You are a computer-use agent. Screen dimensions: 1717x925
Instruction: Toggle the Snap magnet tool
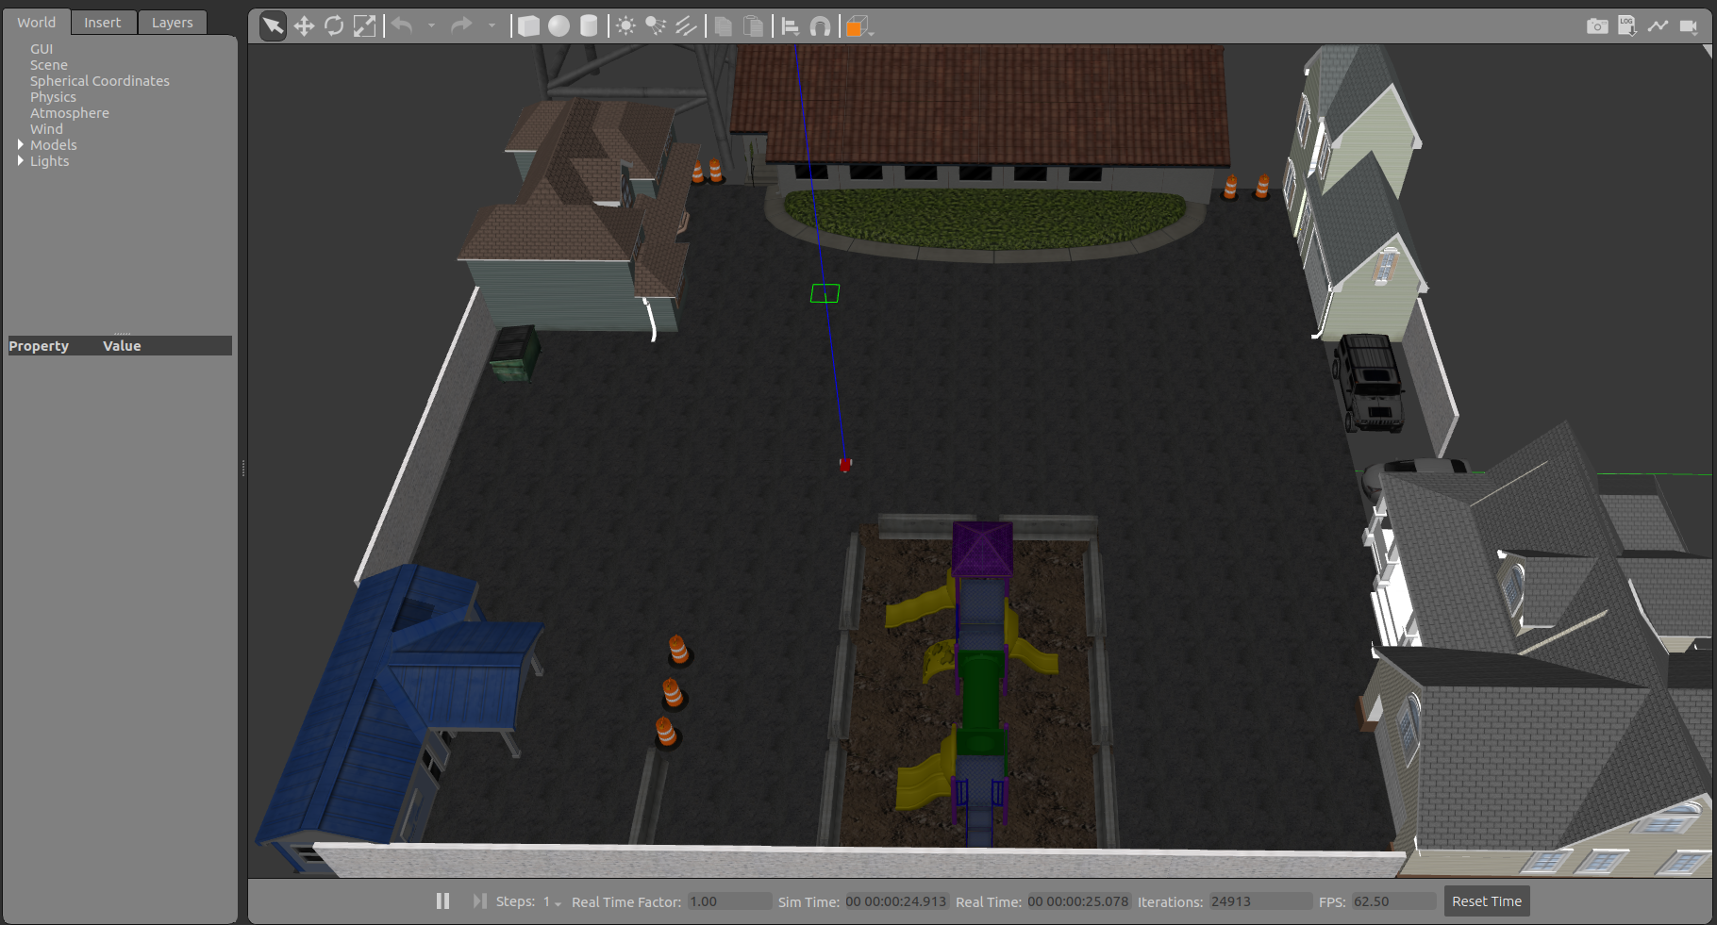[x=821, y=26]
